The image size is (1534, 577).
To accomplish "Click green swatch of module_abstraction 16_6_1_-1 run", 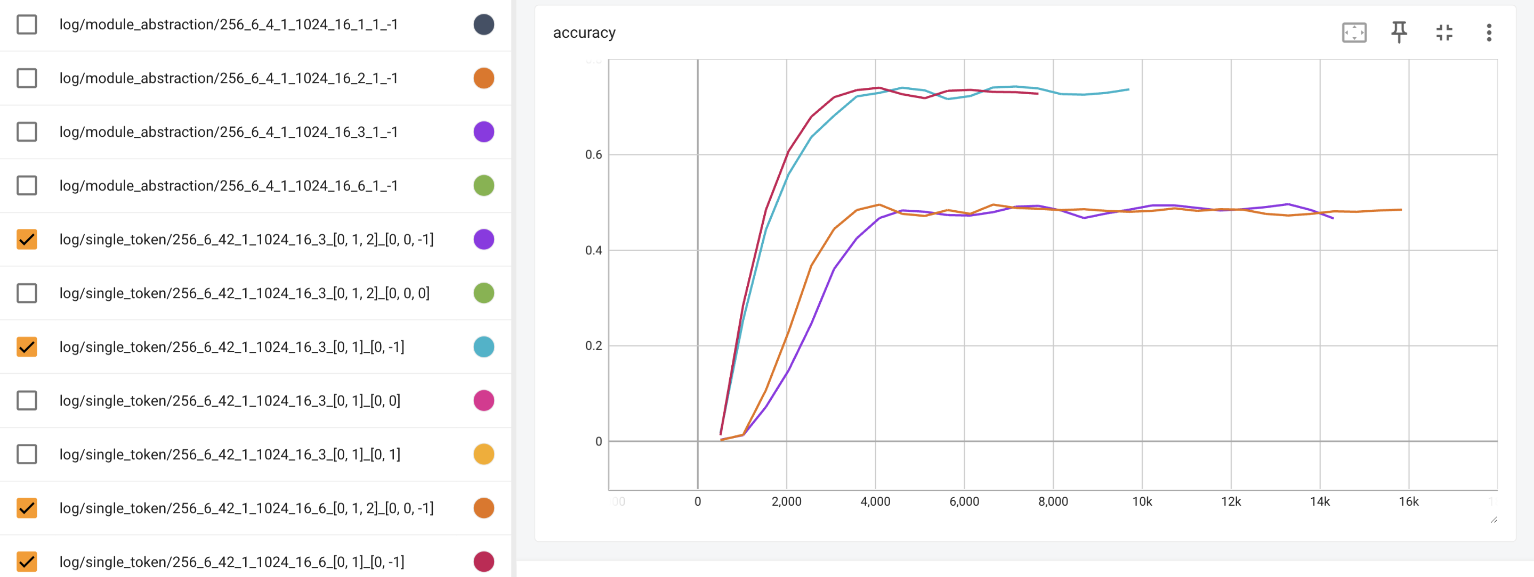I will [x=483, y=186].
